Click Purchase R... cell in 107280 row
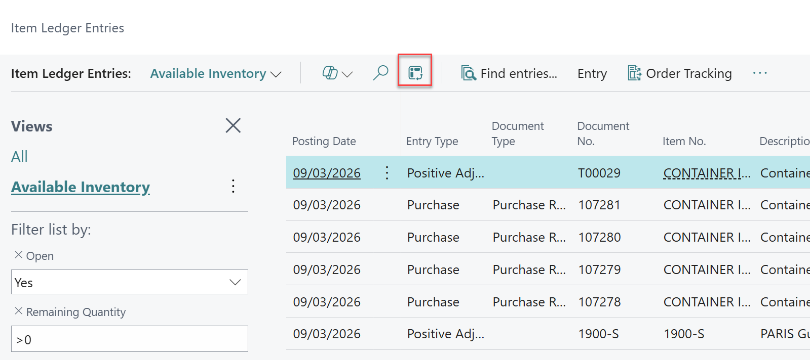 click(x=529, y=237)
